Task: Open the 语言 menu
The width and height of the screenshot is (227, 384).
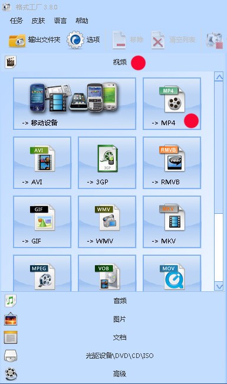Action: (x=60, y=21)
